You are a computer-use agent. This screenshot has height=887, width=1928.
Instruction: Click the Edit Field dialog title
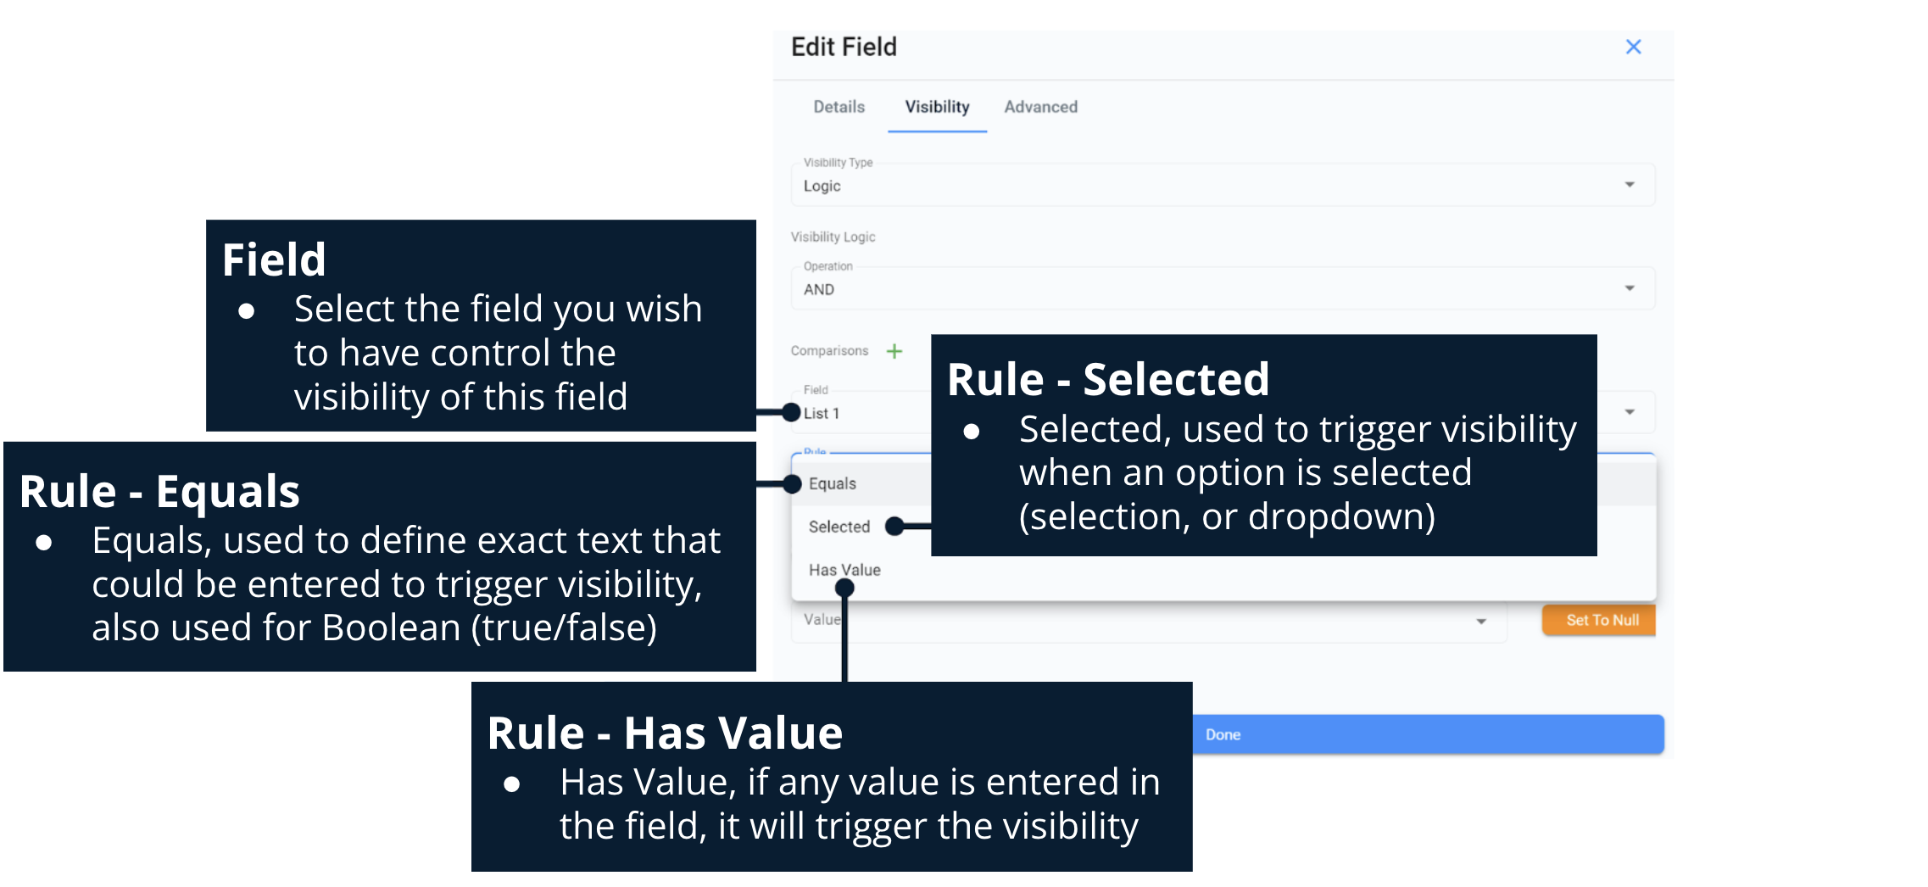tap(844, 47)
